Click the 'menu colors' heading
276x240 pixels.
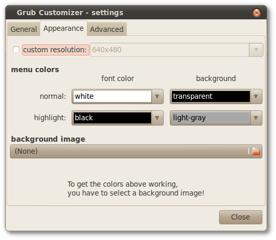coord(35,70)
